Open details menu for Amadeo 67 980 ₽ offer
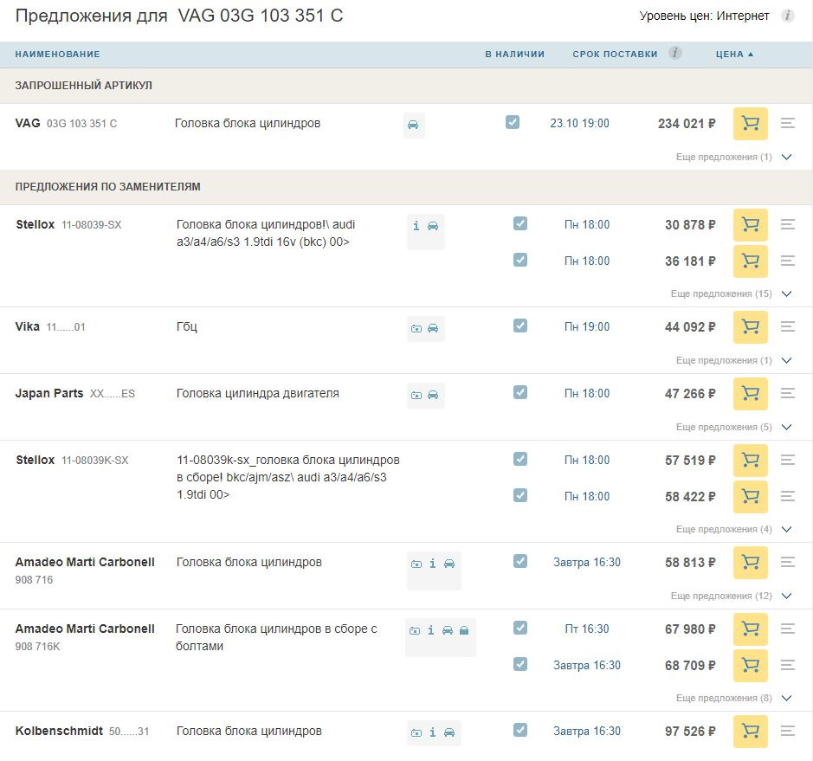This screenshot has height=761, width=813. (x=788, y=629)
